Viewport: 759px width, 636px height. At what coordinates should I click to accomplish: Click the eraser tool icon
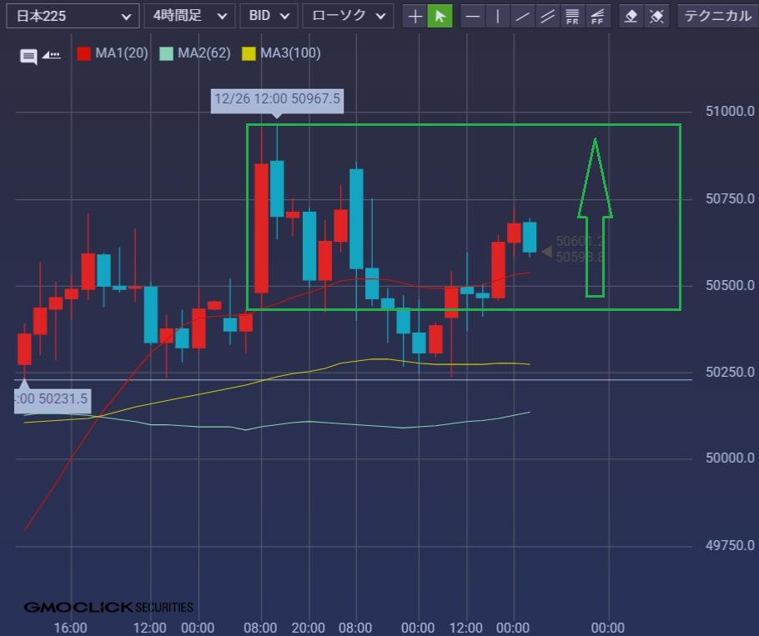point(632,16)
